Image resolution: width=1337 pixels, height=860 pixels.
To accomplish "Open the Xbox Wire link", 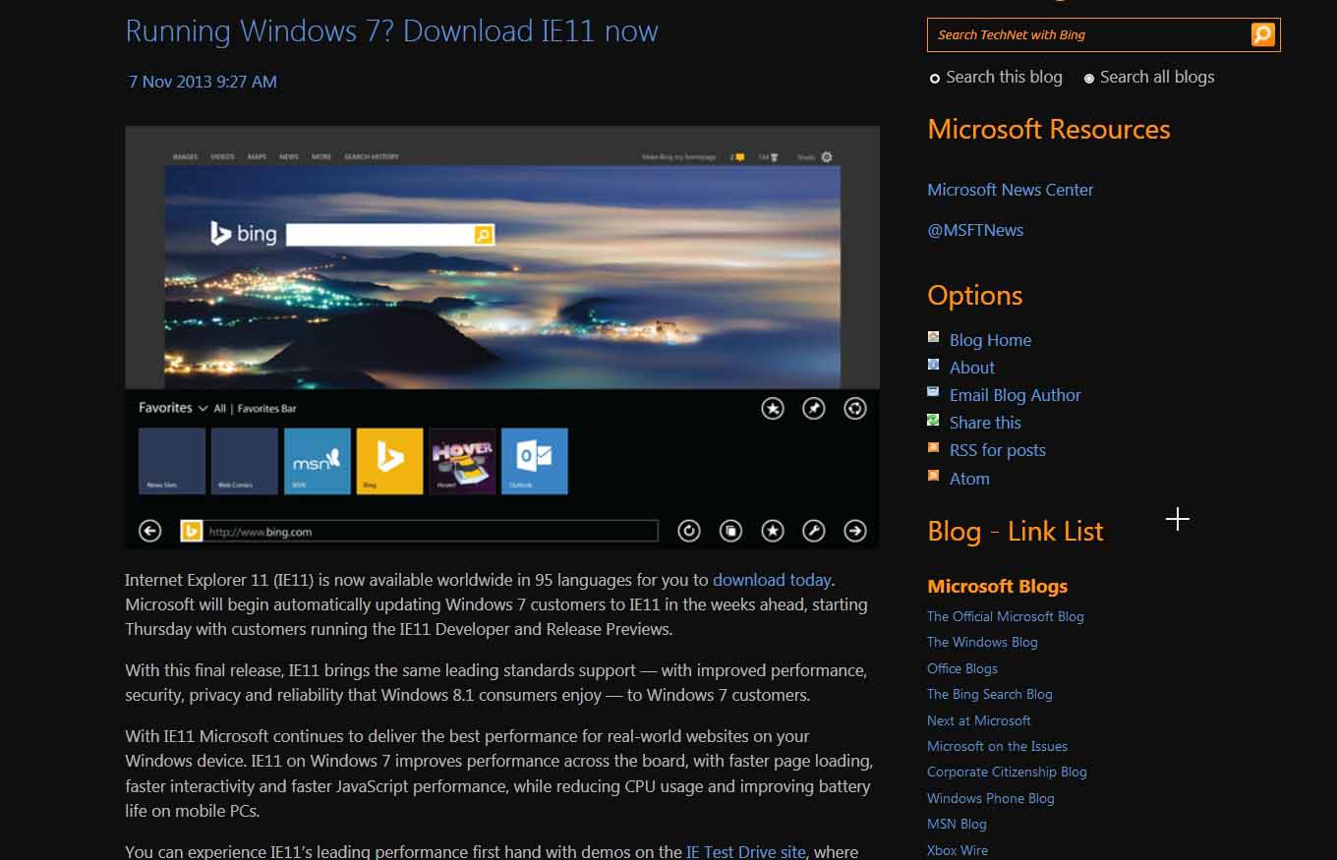I will tap(958, 850).
